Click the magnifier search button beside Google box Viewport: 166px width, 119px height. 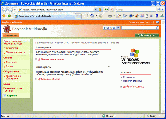(159, 10)
